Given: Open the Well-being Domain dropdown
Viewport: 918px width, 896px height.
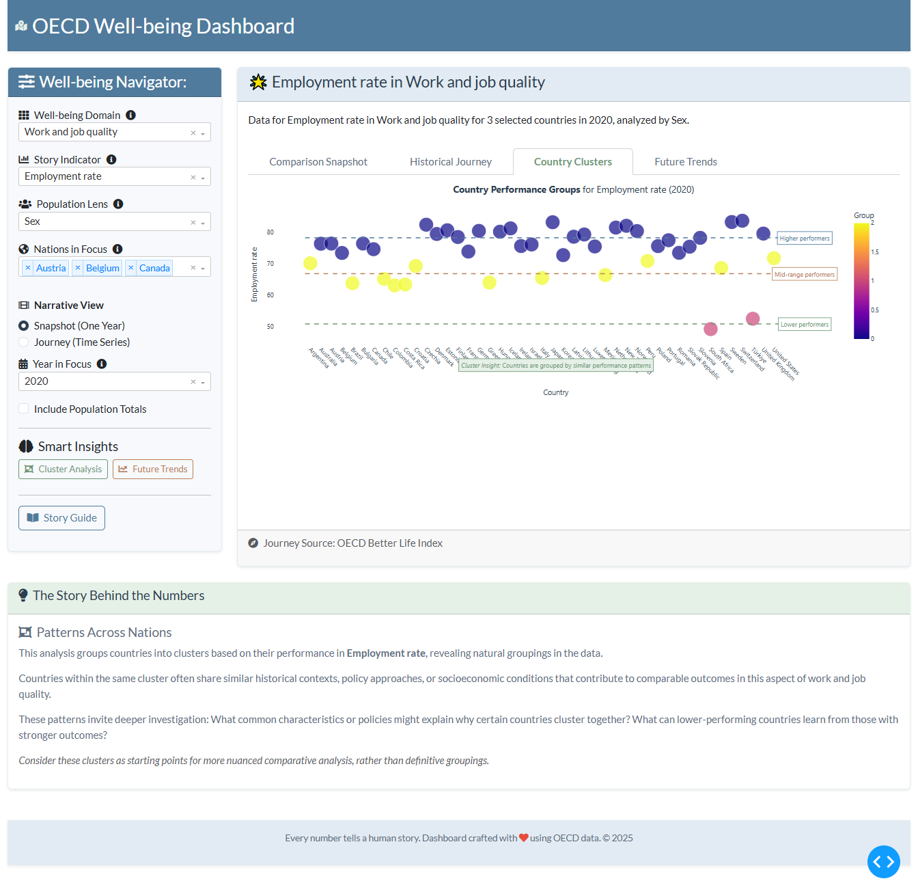Looking at the screenshot, I should click(115, 132).
